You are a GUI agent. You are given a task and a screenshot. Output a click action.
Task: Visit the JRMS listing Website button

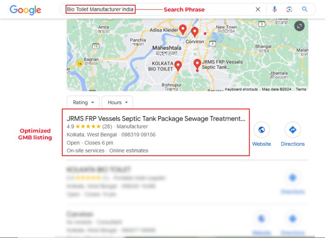point(262,134)
